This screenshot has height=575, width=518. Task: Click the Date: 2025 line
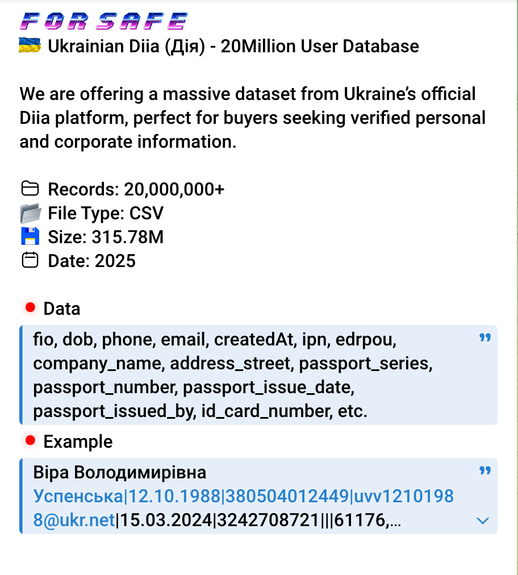click(92, 261)
